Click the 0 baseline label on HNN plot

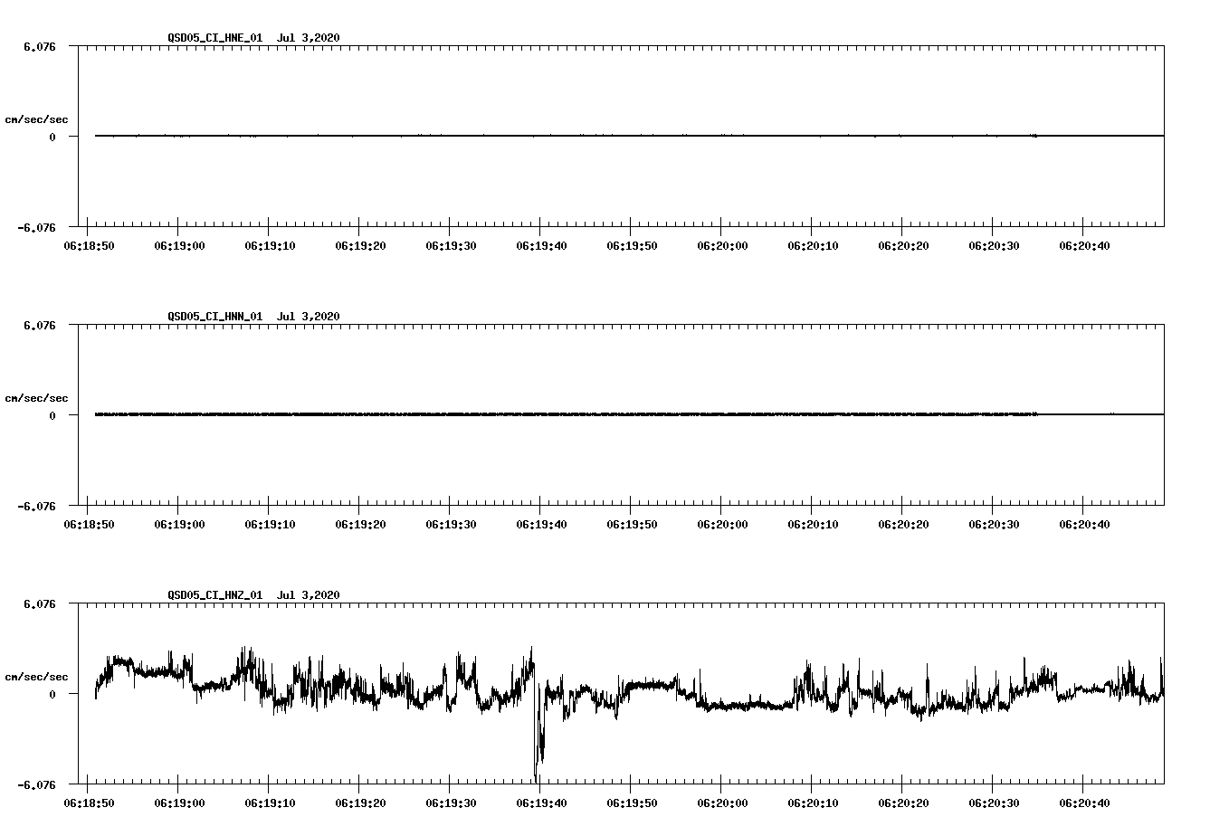point(52,415)
